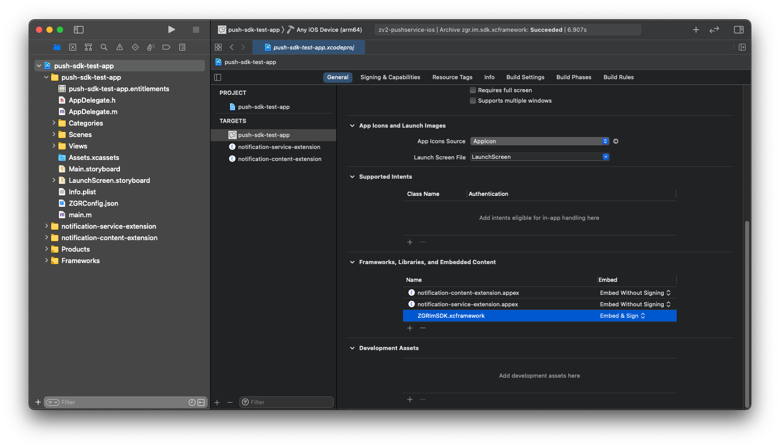Open the Symbol navigator

click(x=89, y=47)
